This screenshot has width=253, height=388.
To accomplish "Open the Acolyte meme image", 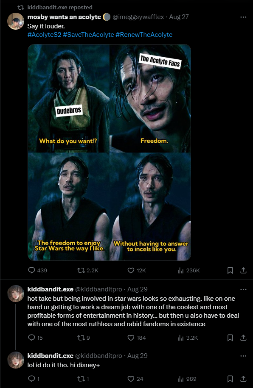I will point(110,152).
